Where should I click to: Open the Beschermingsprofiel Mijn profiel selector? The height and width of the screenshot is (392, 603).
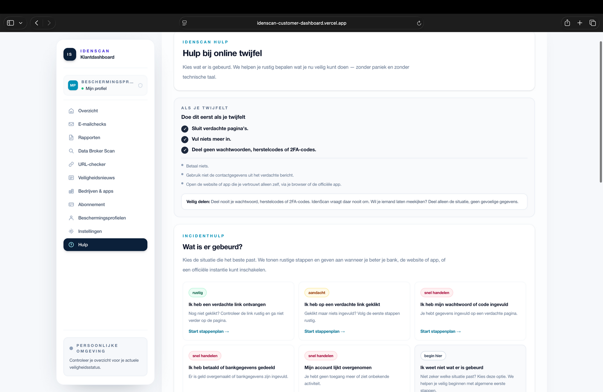coord(106,85)
